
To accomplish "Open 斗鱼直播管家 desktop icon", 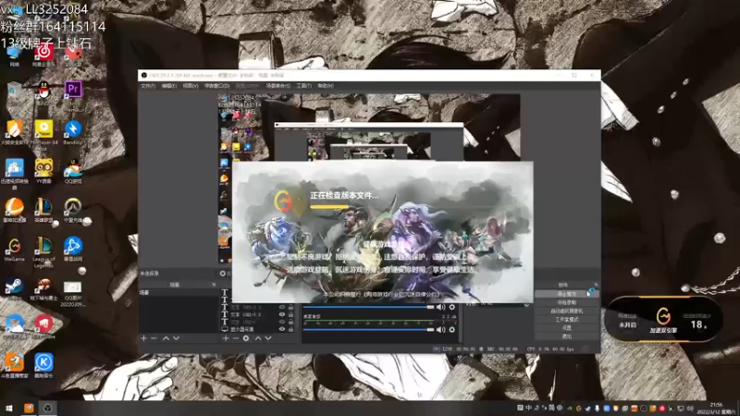I will point(14,362).
